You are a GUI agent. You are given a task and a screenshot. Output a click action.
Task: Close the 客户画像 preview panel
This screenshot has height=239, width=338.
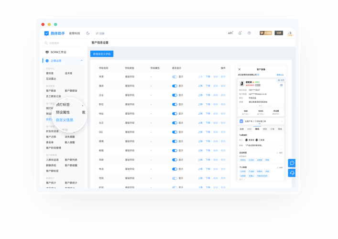pos(239,69)
